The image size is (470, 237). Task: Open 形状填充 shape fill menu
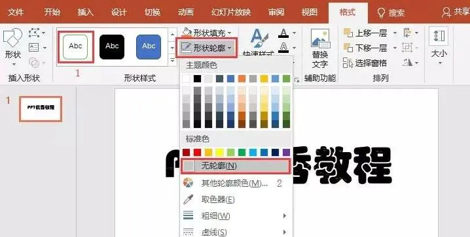(x=207, y=33)
